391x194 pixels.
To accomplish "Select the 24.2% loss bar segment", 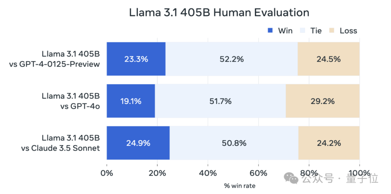I will click(329, 143).
